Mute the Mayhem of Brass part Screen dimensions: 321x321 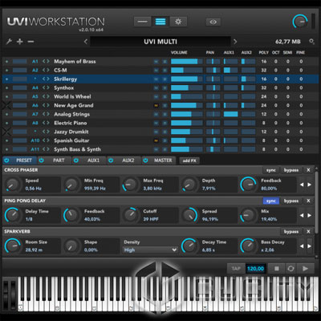(x=156, y=62)
